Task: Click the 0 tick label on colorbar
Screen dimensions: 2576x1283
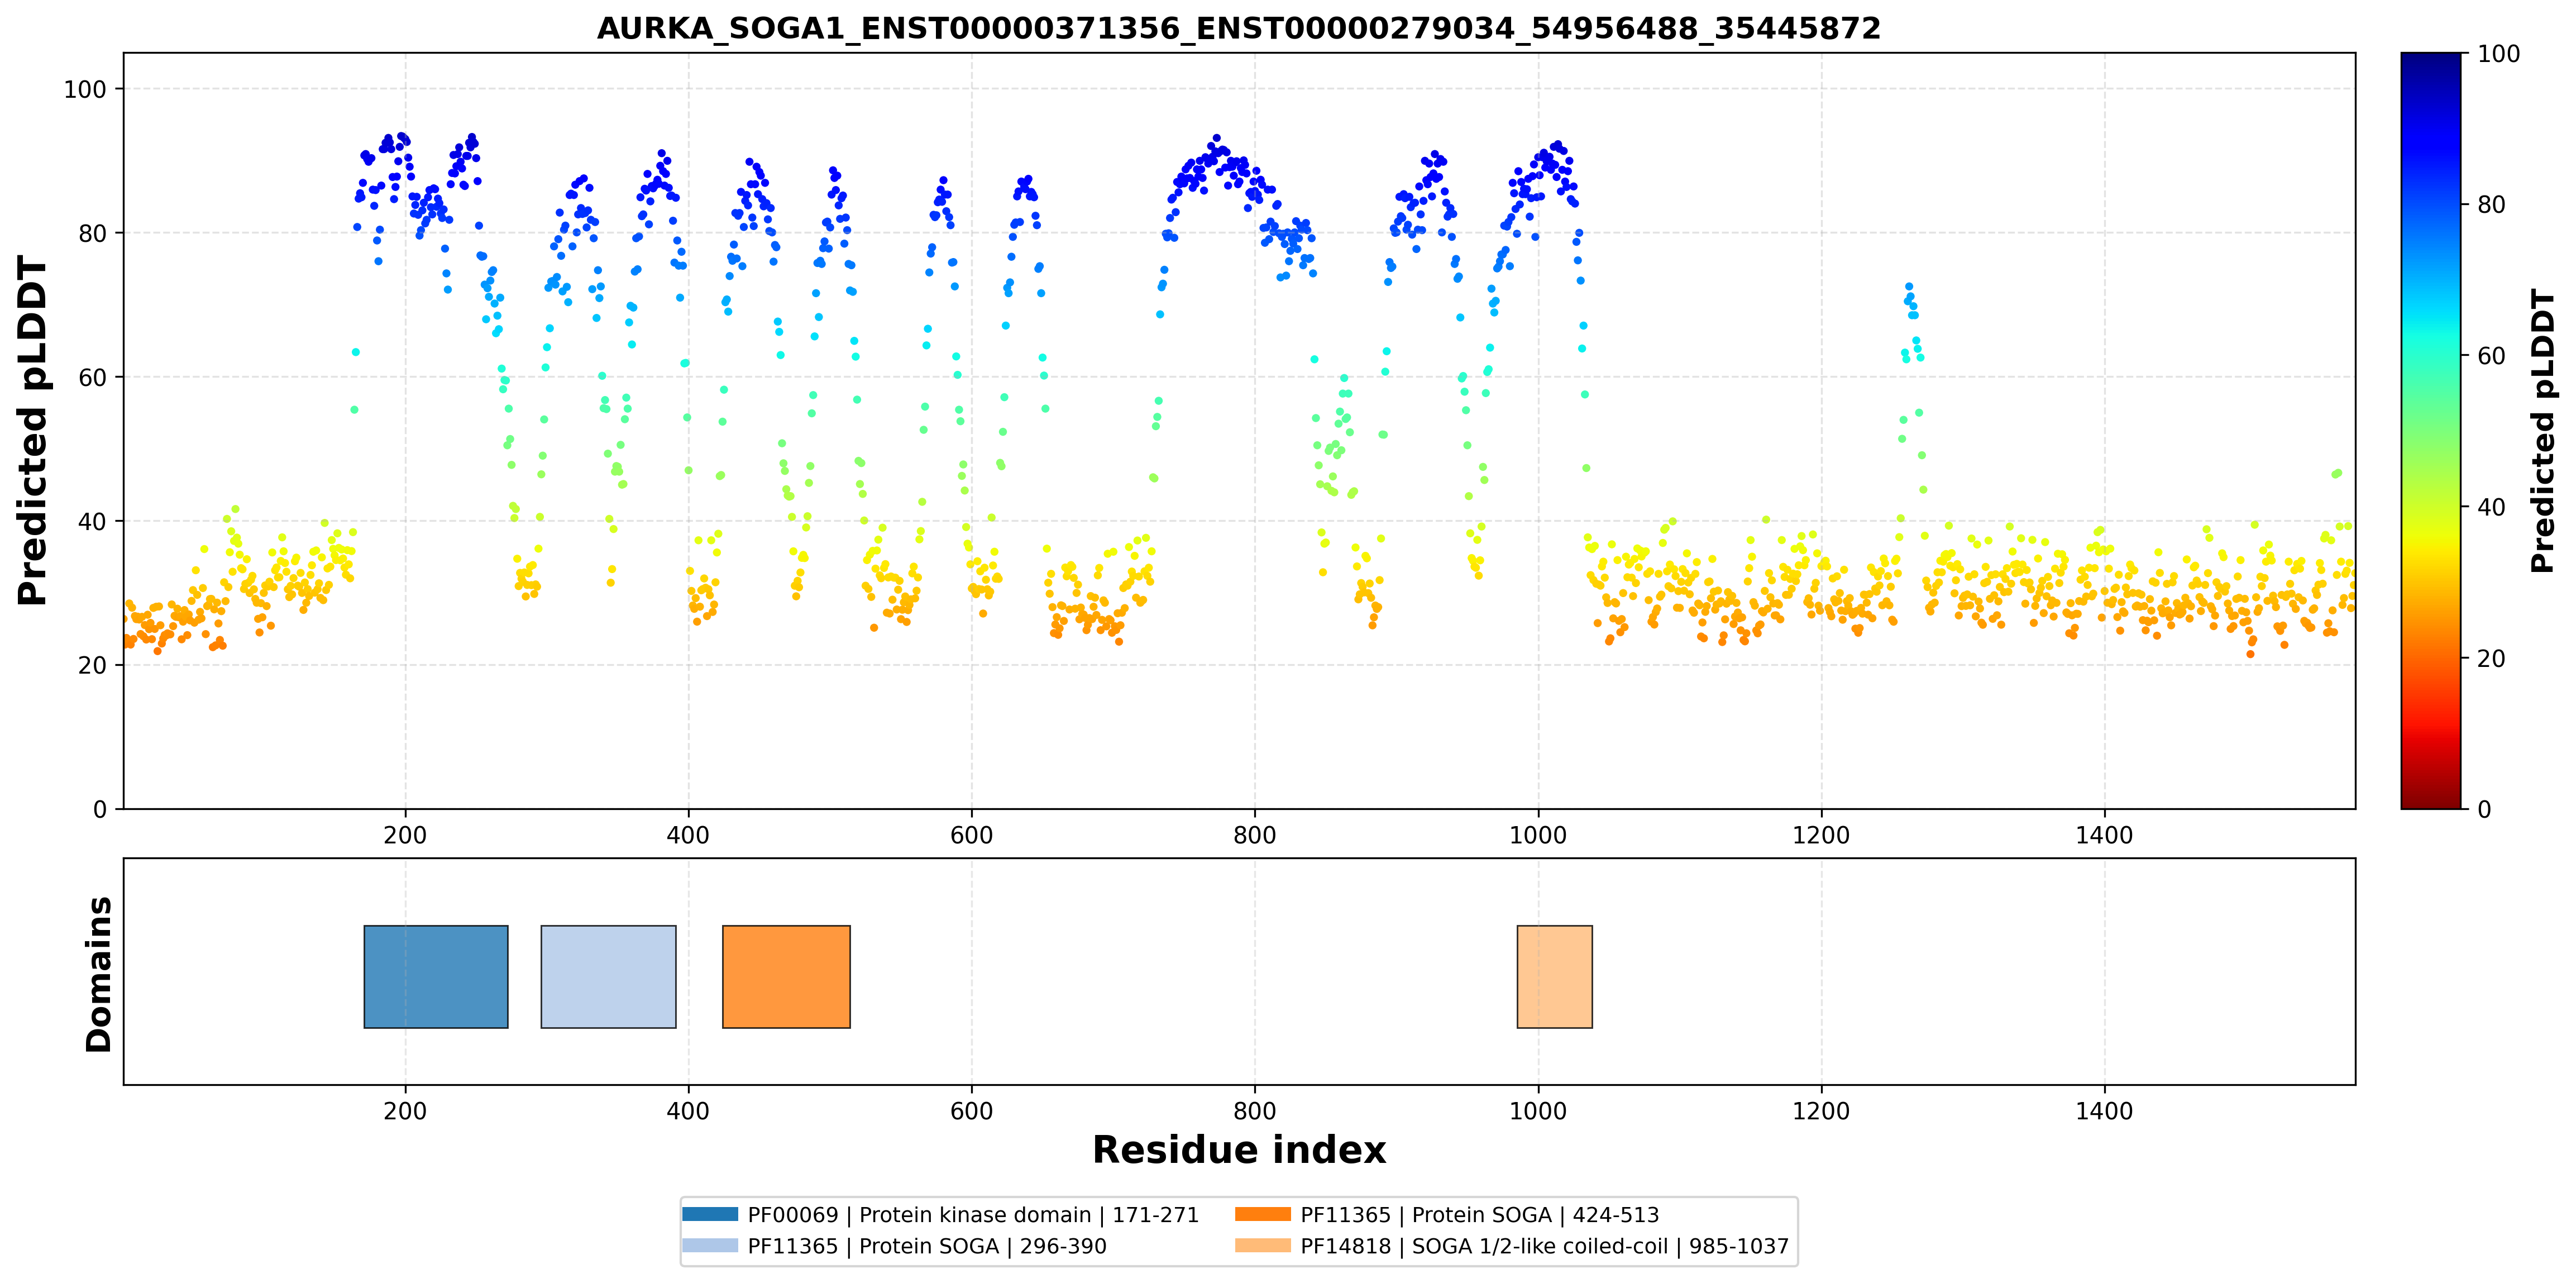Action: click(2484, 810)
